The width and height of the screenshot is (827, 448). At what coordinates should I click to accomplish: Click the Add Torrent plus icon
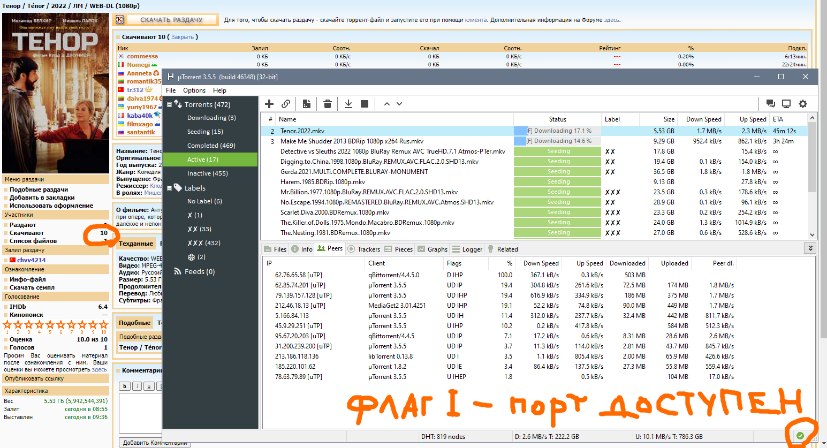pyautogui.click(x=269, y=104)
